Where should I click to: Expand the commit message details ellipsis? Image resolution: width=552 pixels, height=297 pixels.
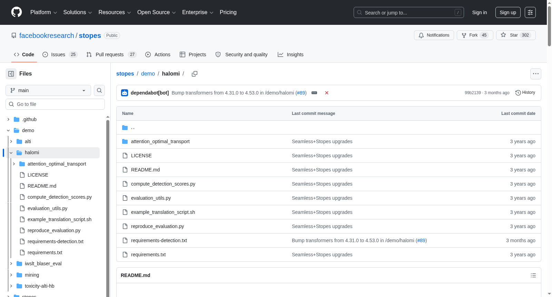[314, 93]
